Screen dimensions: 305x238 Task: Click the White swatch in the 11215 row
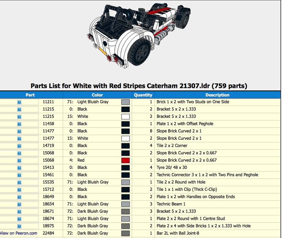pyautogui.click(x=125, y=117)
